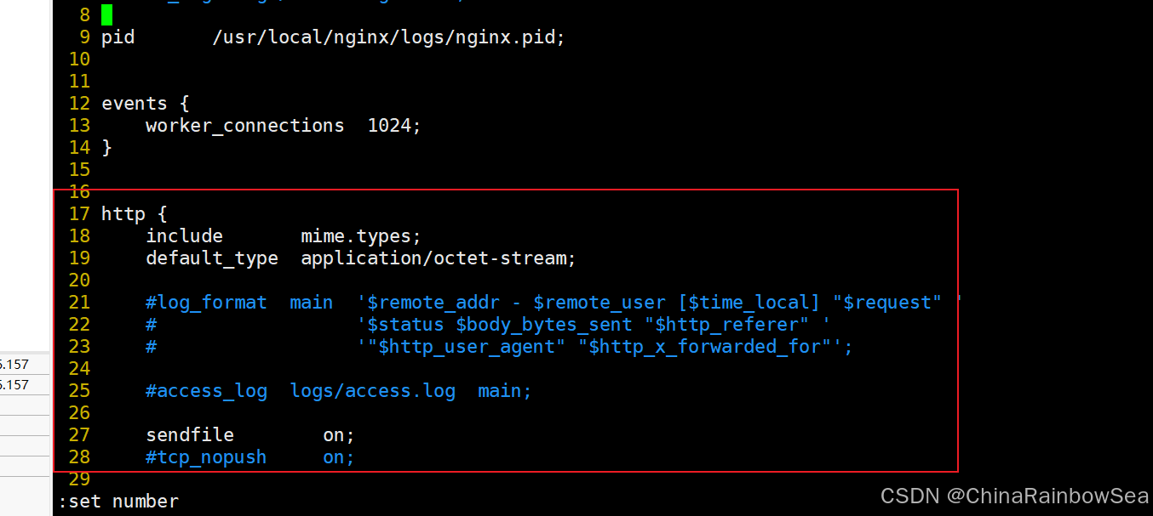Screen dimensions: 1153x516
Task: Click the "http {" block opening
Action: coord(134,214)
